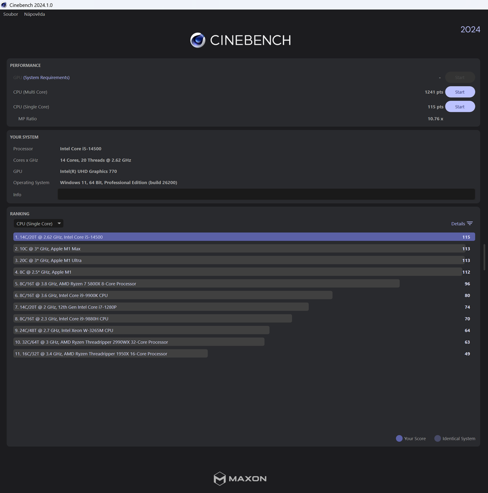Select the AMD Ryzen 7 5800X row
This screenshot has height=493, width=488.
point(244,284)
